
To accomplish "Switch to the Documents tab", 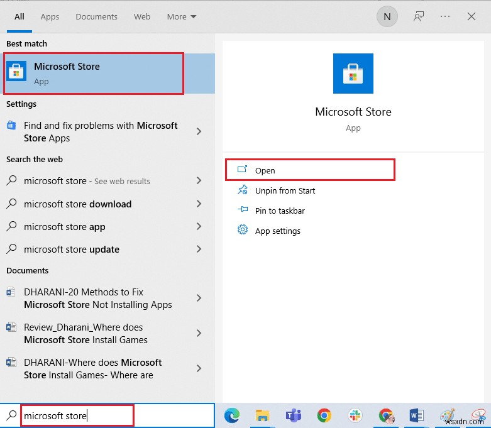I will 96,17.
